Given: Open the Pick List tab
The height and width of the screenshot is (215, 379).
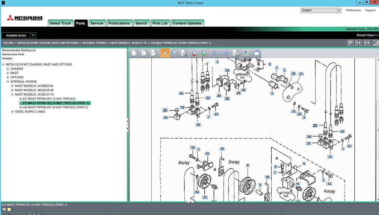Looking at the screenshot, I should pos(160,23).
